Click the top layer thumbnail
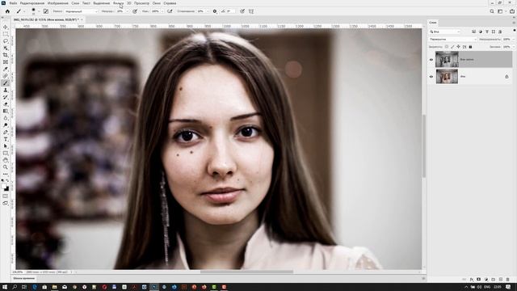The height and width of the screenshot is (291, 517). [447, 60]
